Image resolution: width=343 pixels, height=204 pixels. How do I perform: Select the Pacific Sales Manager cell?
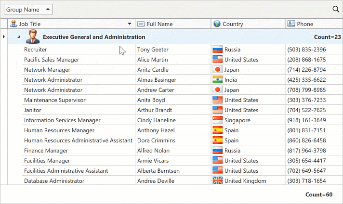point(79,59)
